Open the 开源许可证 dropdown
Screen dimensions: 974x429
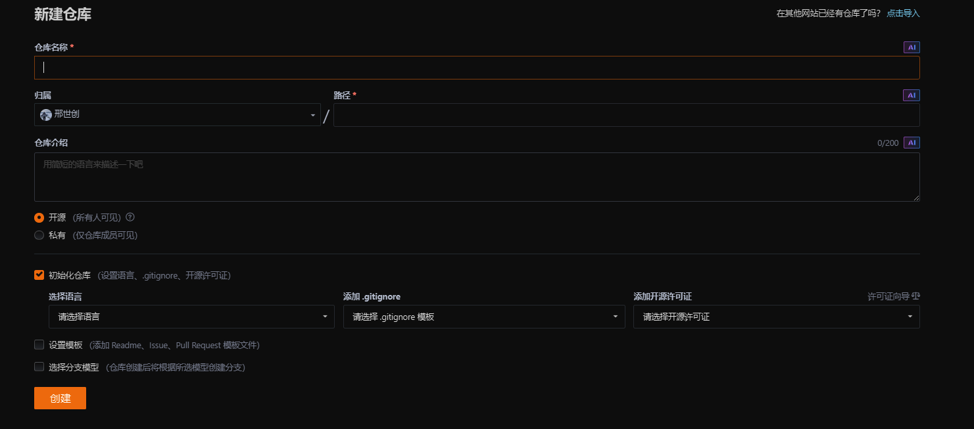[776, 316]
